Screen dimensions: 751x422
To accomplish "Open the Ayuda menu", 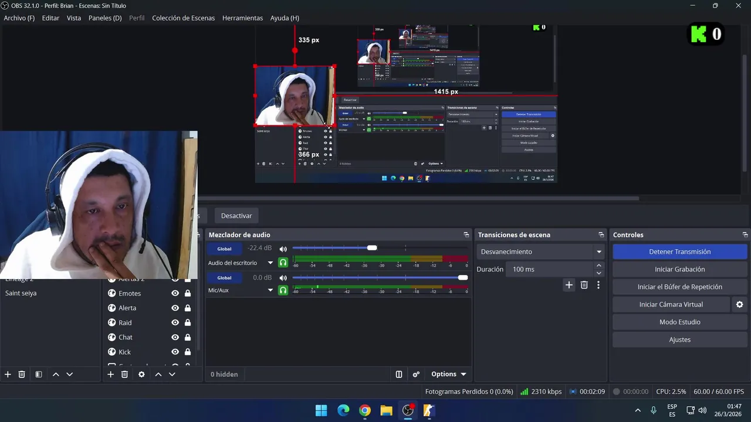I will [285, 18].
